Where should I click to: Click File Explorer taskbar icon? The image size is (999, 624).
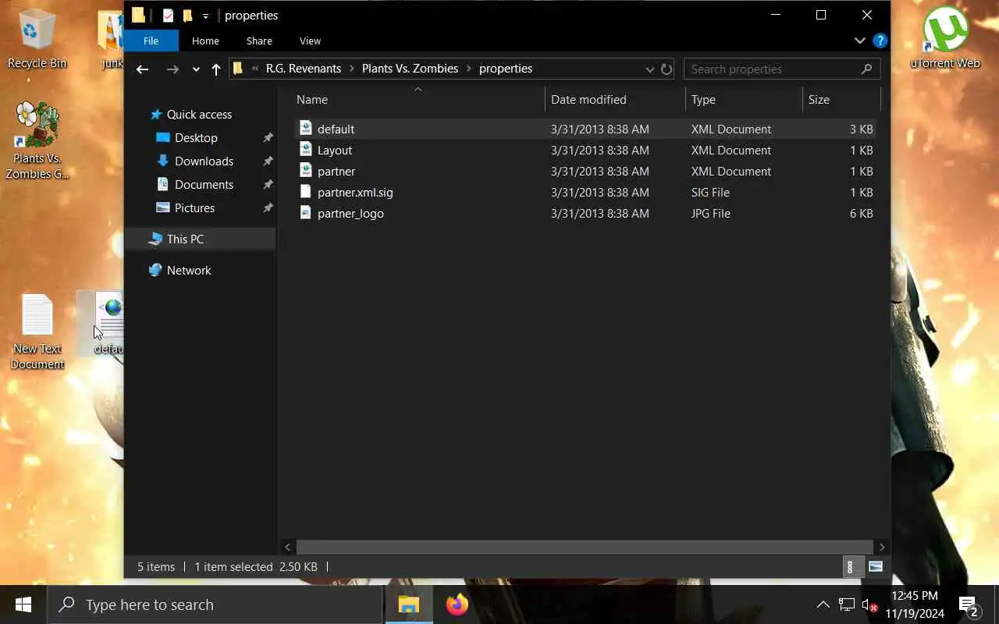(409, 604)
